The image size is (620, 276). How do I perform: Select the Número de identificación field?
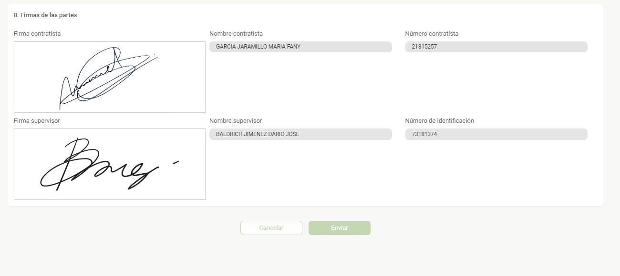tap(496, 134)
